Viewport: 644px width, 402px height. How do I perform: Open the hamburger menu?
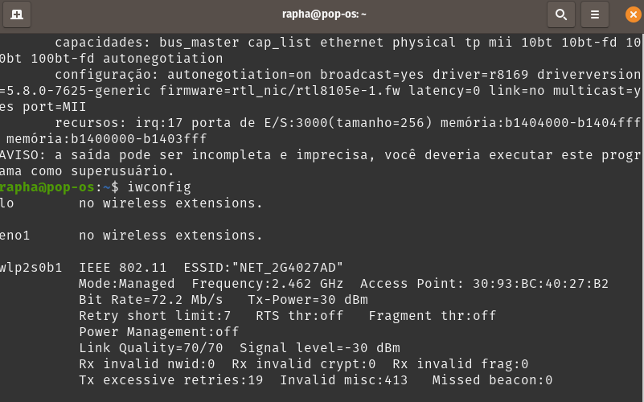tap(595, 14)
